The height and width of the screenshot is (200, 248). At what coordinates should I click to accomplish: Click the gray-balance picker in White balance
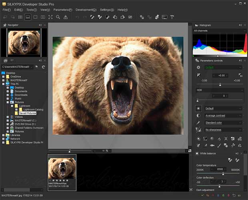click(230, 160)
